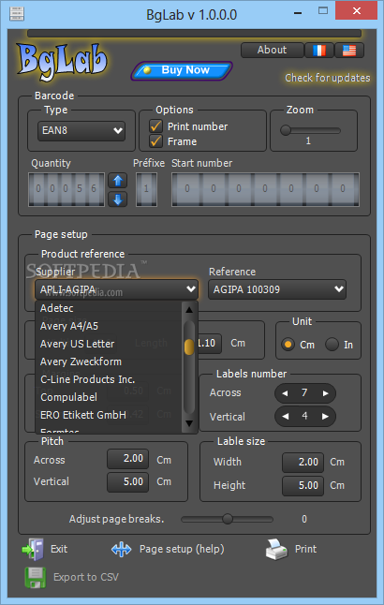
Task: Click the Lable size Width field
Action: 303,463
